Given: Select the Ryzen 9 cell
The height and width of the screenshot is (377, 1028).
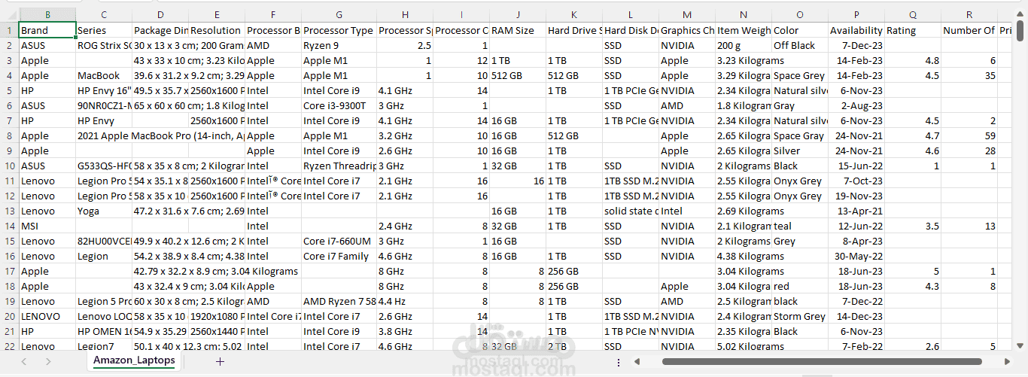Looking at the screenshot, I should [339, 46].
